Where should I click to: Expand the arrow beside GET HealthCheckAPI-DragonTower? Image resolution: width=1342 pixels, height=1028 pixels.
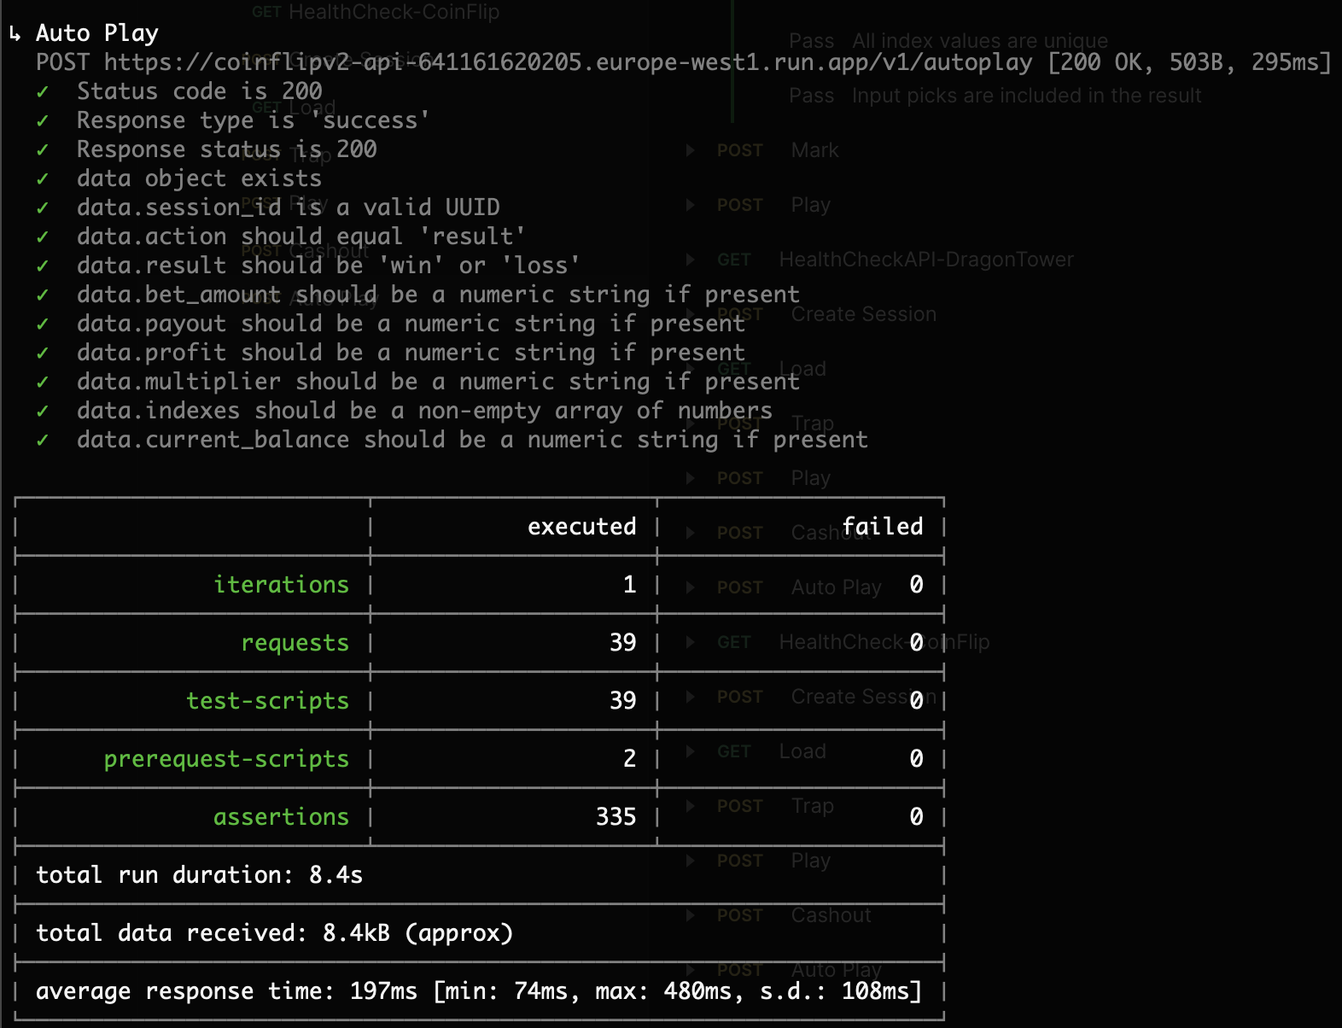(x=690, y=260)
